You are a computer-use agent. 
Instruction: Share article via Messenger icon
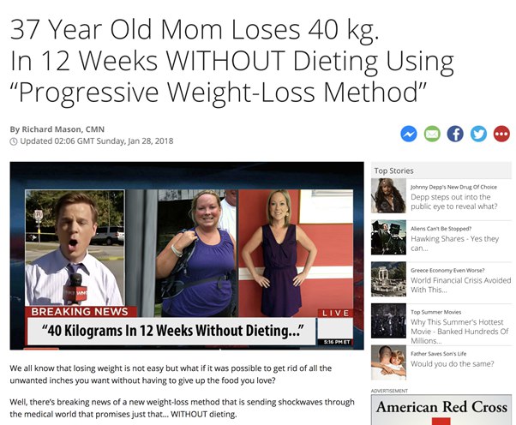[x=409, y=135]
